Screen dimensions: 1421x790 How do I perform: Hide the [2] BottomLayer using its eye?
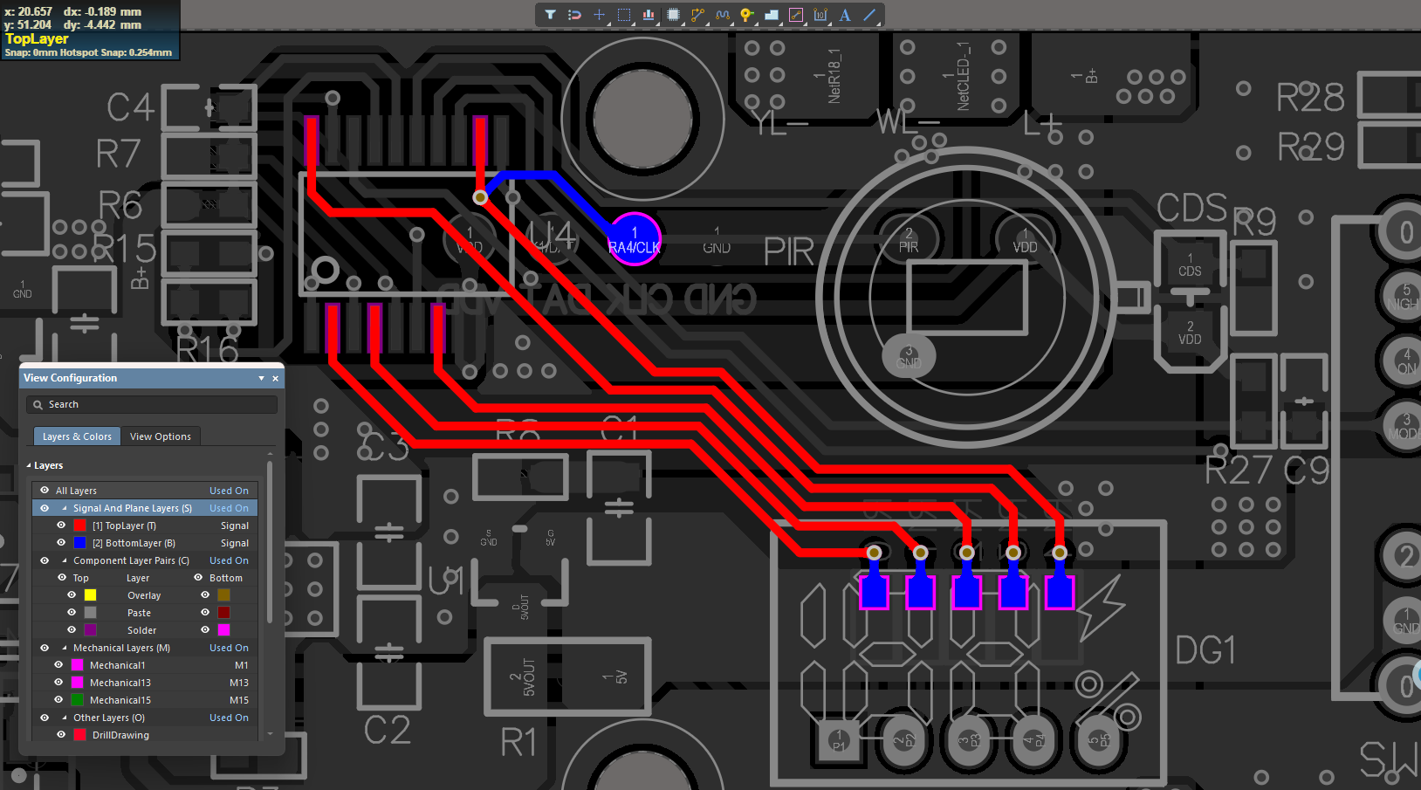[61, 543]
